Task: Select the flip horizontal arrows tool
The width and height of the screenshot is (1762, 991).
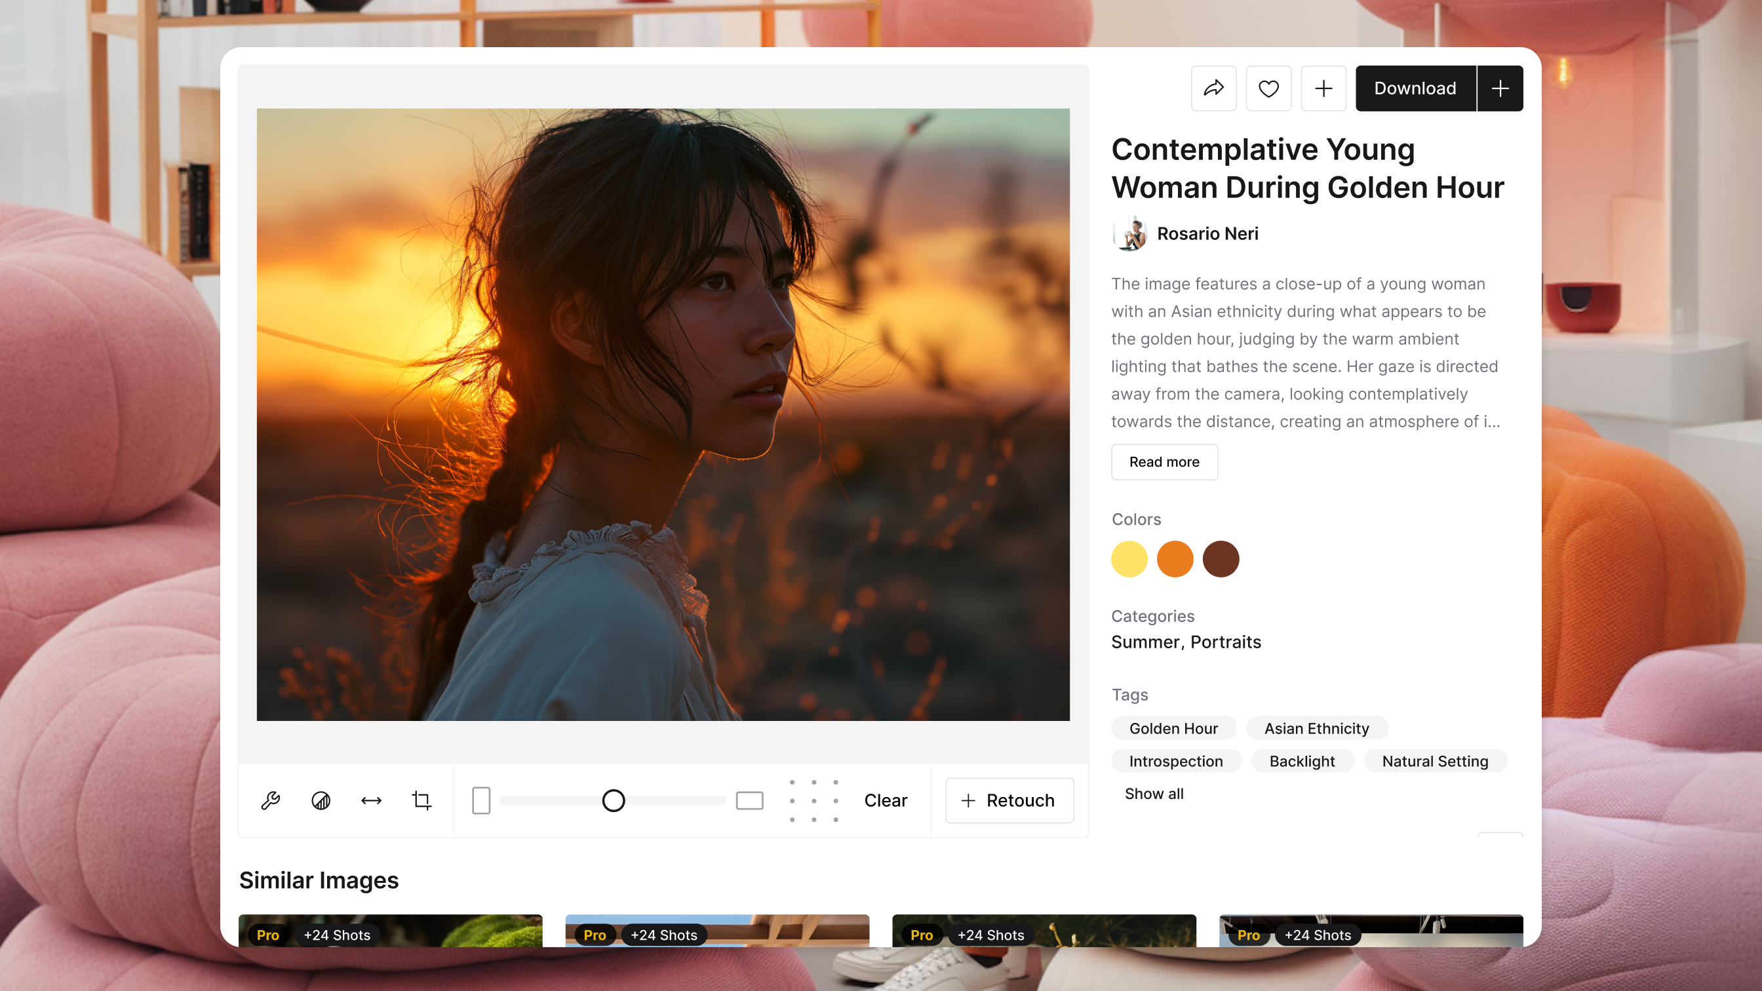Action: click(371, 800)
